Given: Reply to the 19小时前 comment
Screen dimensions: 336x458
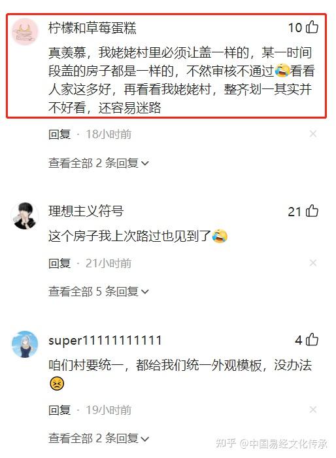Looking at the screenshot, I should [59, 410].
